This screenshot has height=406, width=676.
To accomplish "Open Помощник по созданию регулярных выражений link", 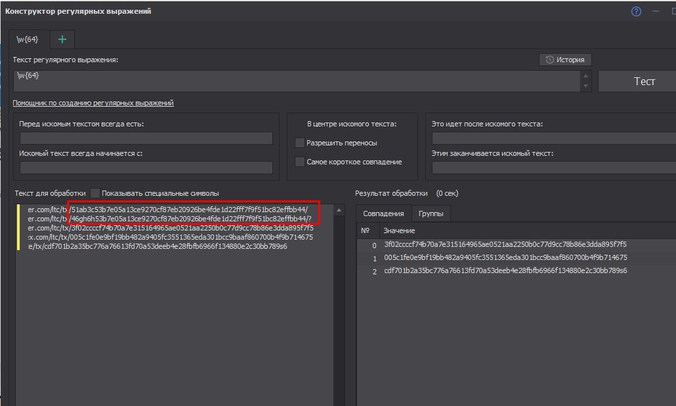I will [x=93, y=103].
